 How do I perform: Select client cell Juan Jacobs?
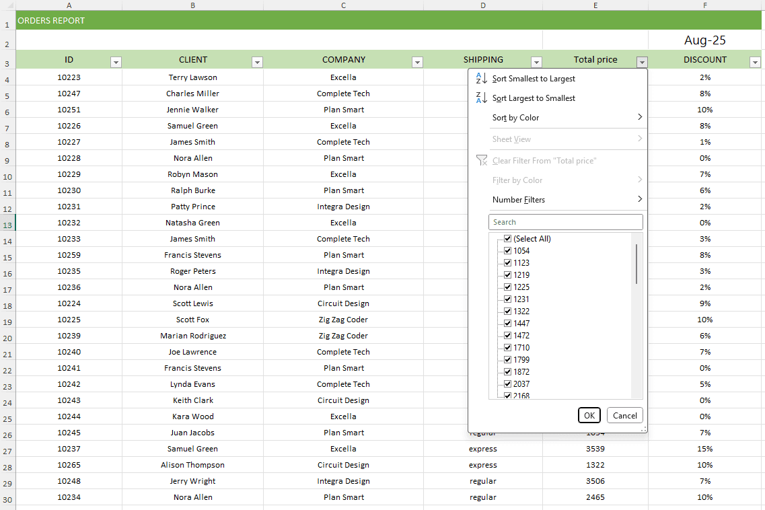click(192, 433)
